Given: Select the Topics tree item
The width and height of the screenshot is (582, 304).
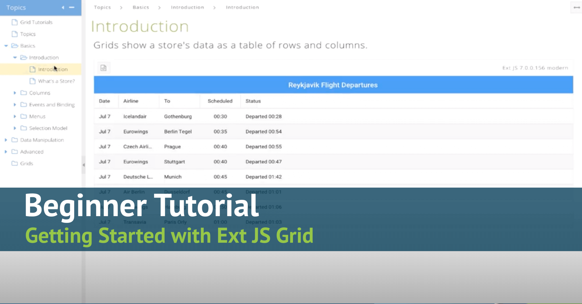Looking at the screenshot, I should 28,34.
